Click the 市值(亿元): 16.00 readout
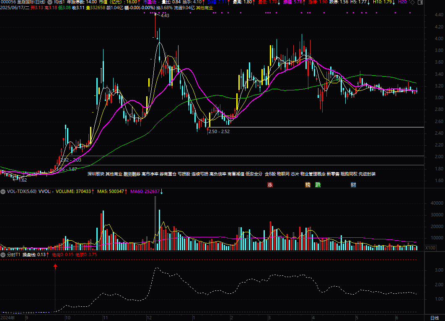The width and height of the screenshot is (445, 321). [118, 2]
